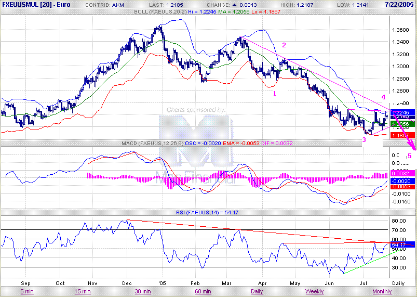417x297 pixels.
Task: Click the OSC = -0.0020 MACD value
Action: click(203, 144)
